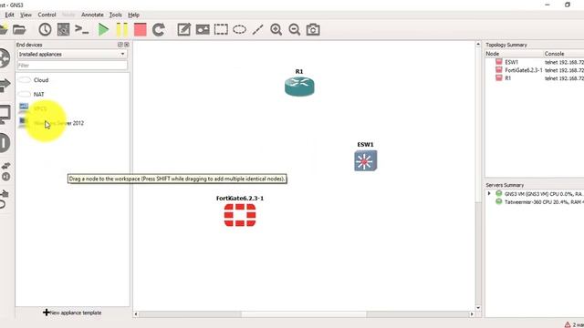Select the draw line tool
Screen dimensions: 584x328
coord(257,29)
